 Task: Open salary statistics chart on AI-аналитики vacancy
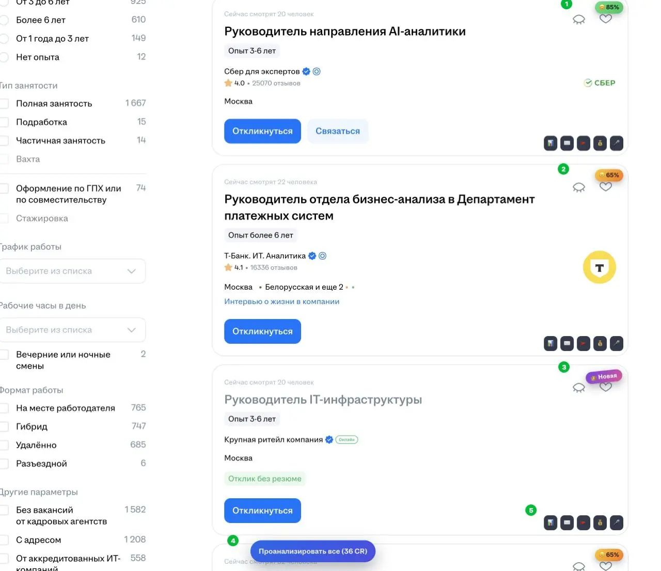550,143
